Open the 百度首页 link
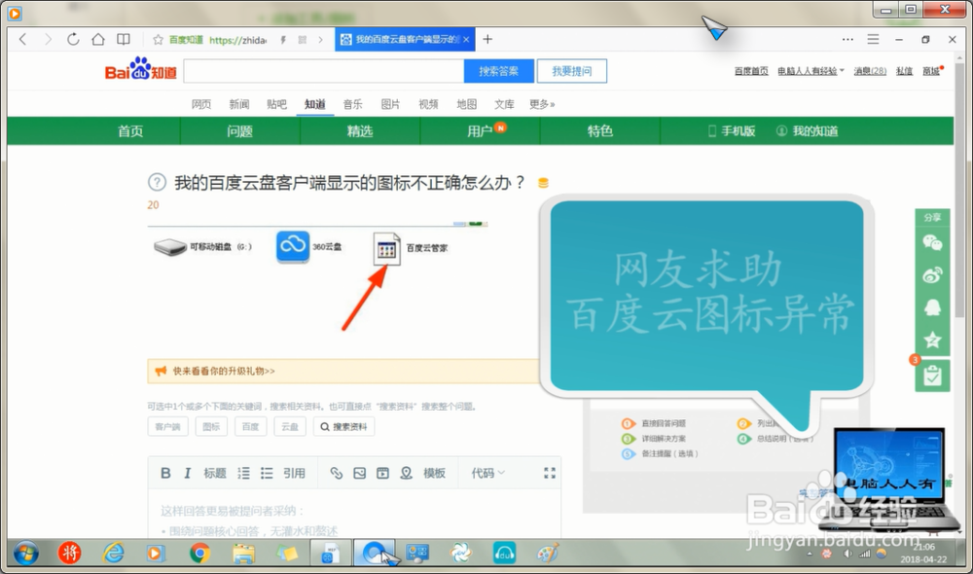The width and height of the screenshot is (973, 574). pyautogui.click(x=751, y=71)
